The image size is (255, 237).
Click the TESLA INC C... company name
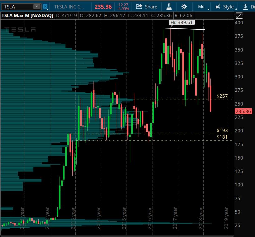(x=69, y=7)
